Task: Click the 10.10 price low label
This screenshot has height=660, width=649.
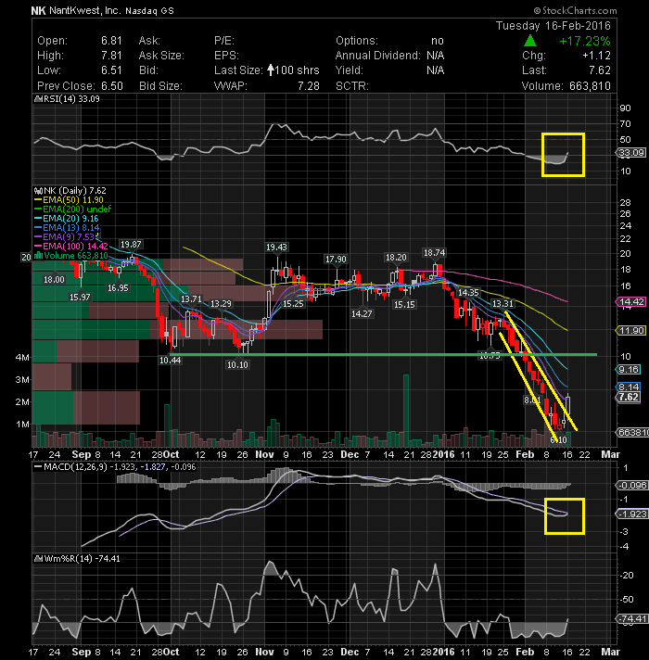Action: coord(237,364)
